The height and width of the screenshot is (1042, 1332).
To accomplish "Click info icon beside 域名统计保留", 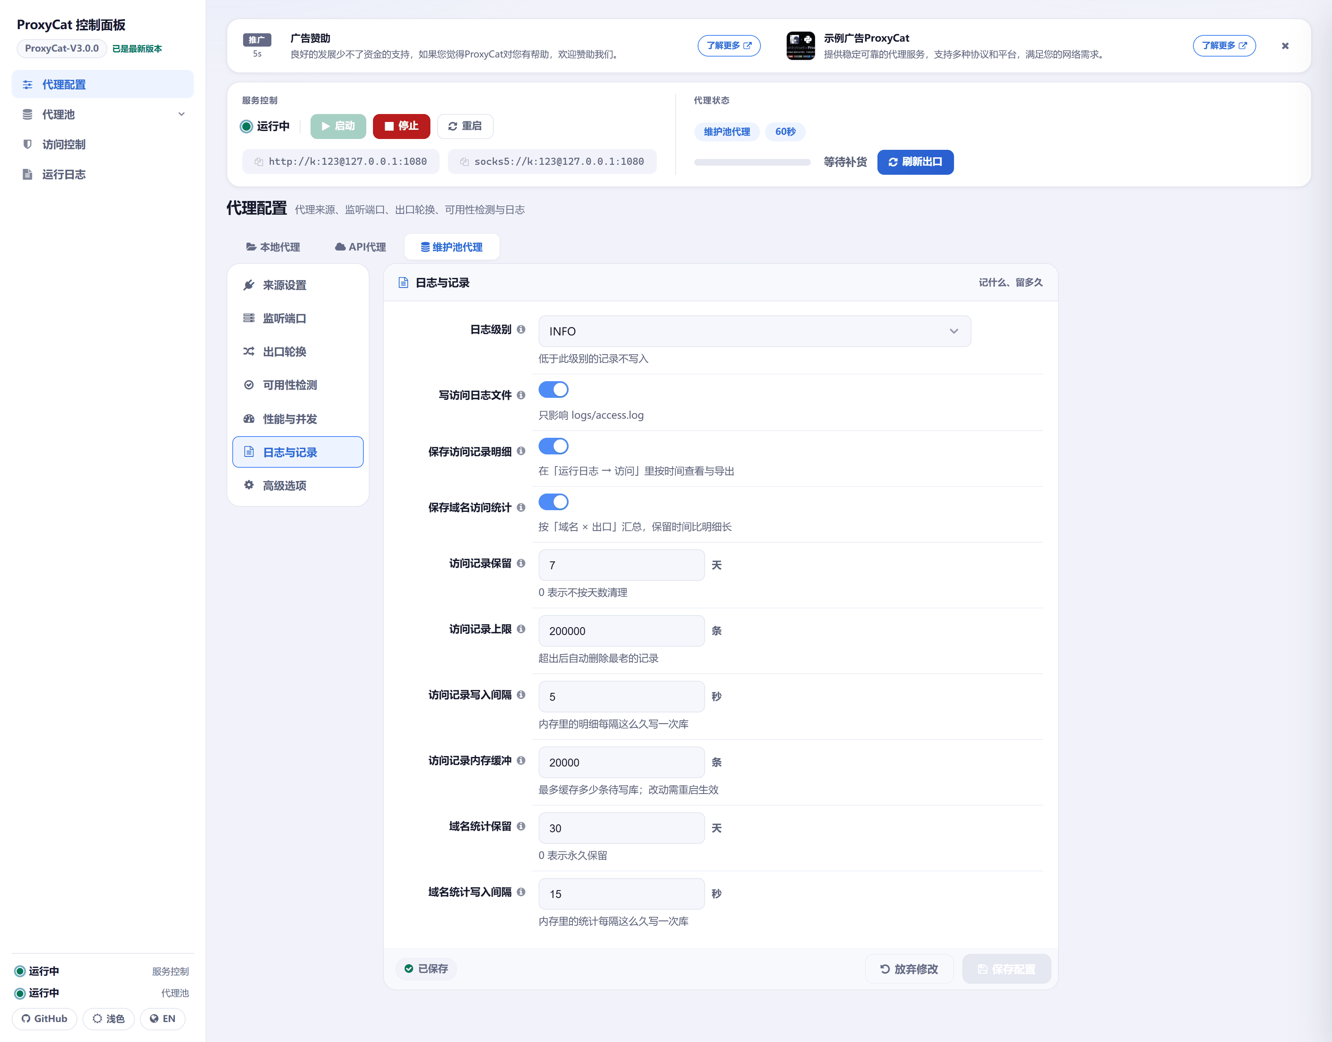I will tap(521, 826).
